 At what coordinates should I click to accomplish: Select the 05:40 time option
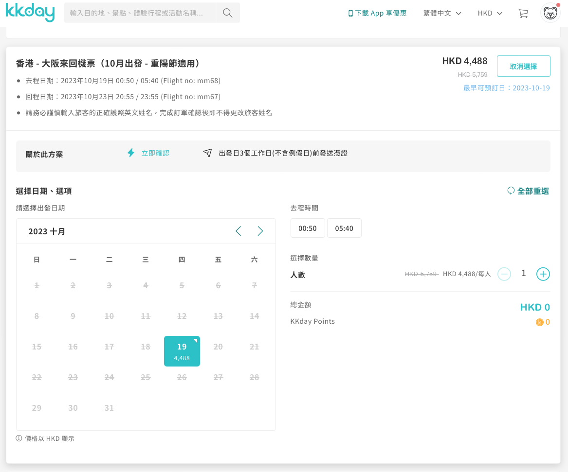[x=344, y=228]
